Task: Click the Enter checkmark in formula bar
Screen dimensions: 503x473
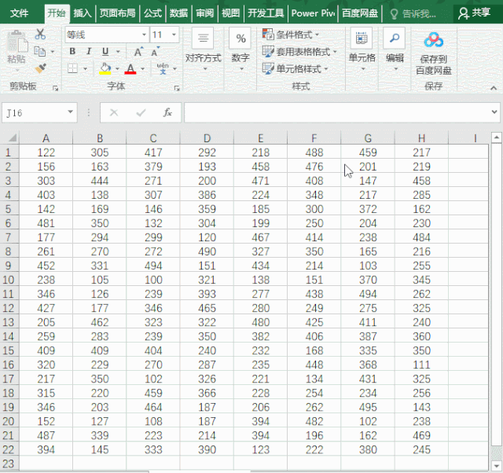Action: coord(141,112)
